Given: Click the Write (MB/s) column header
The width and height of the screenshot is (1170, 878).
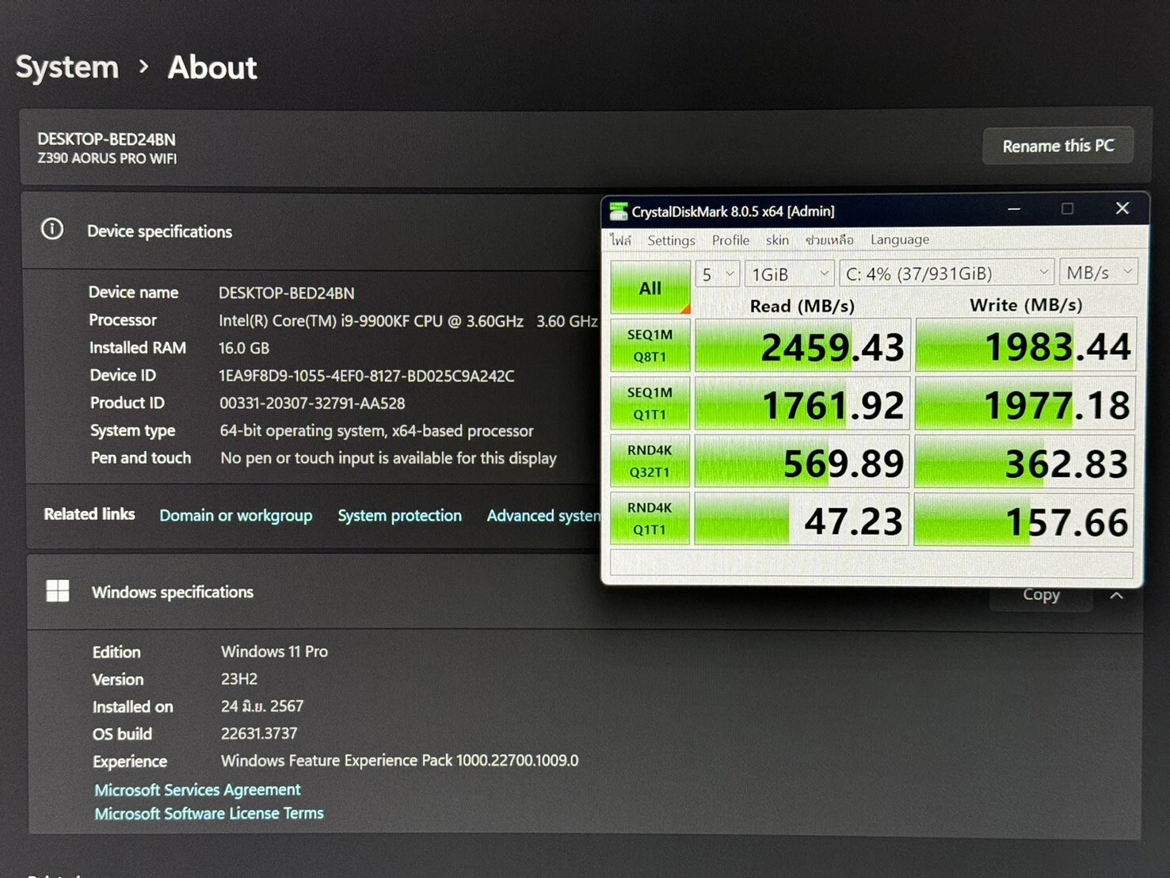Looking at the screenshot, I should tap(1026, 305).
